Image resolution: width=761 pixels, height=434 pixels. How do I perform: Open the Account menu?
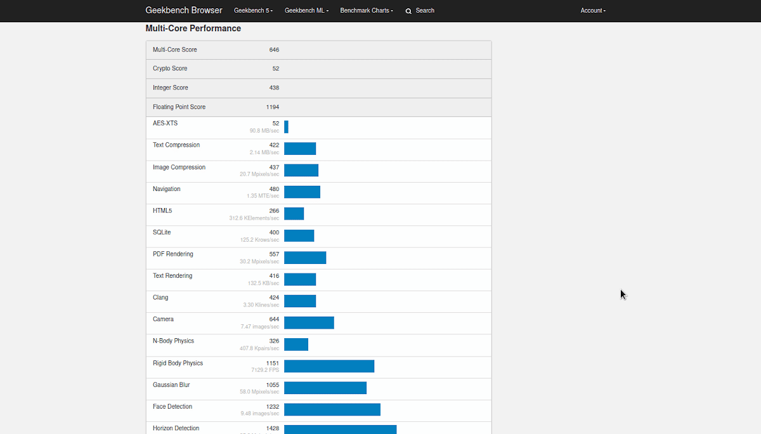(593, 11)
